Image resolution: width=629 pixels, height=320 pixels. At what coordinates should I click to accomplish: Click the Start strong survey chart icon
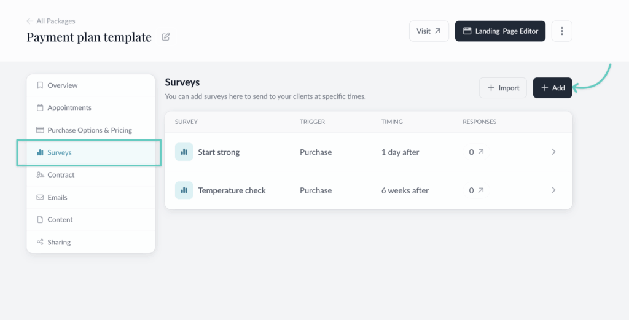[184, 152]
